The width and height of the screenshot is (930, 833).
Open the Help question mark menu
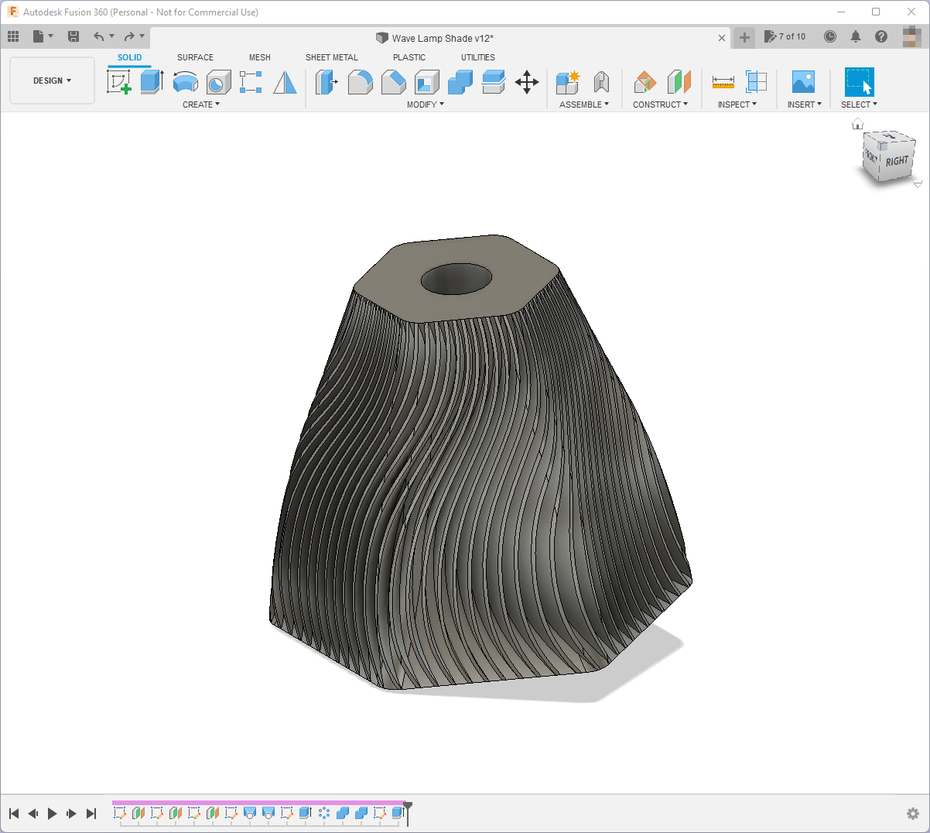(881, 36)
